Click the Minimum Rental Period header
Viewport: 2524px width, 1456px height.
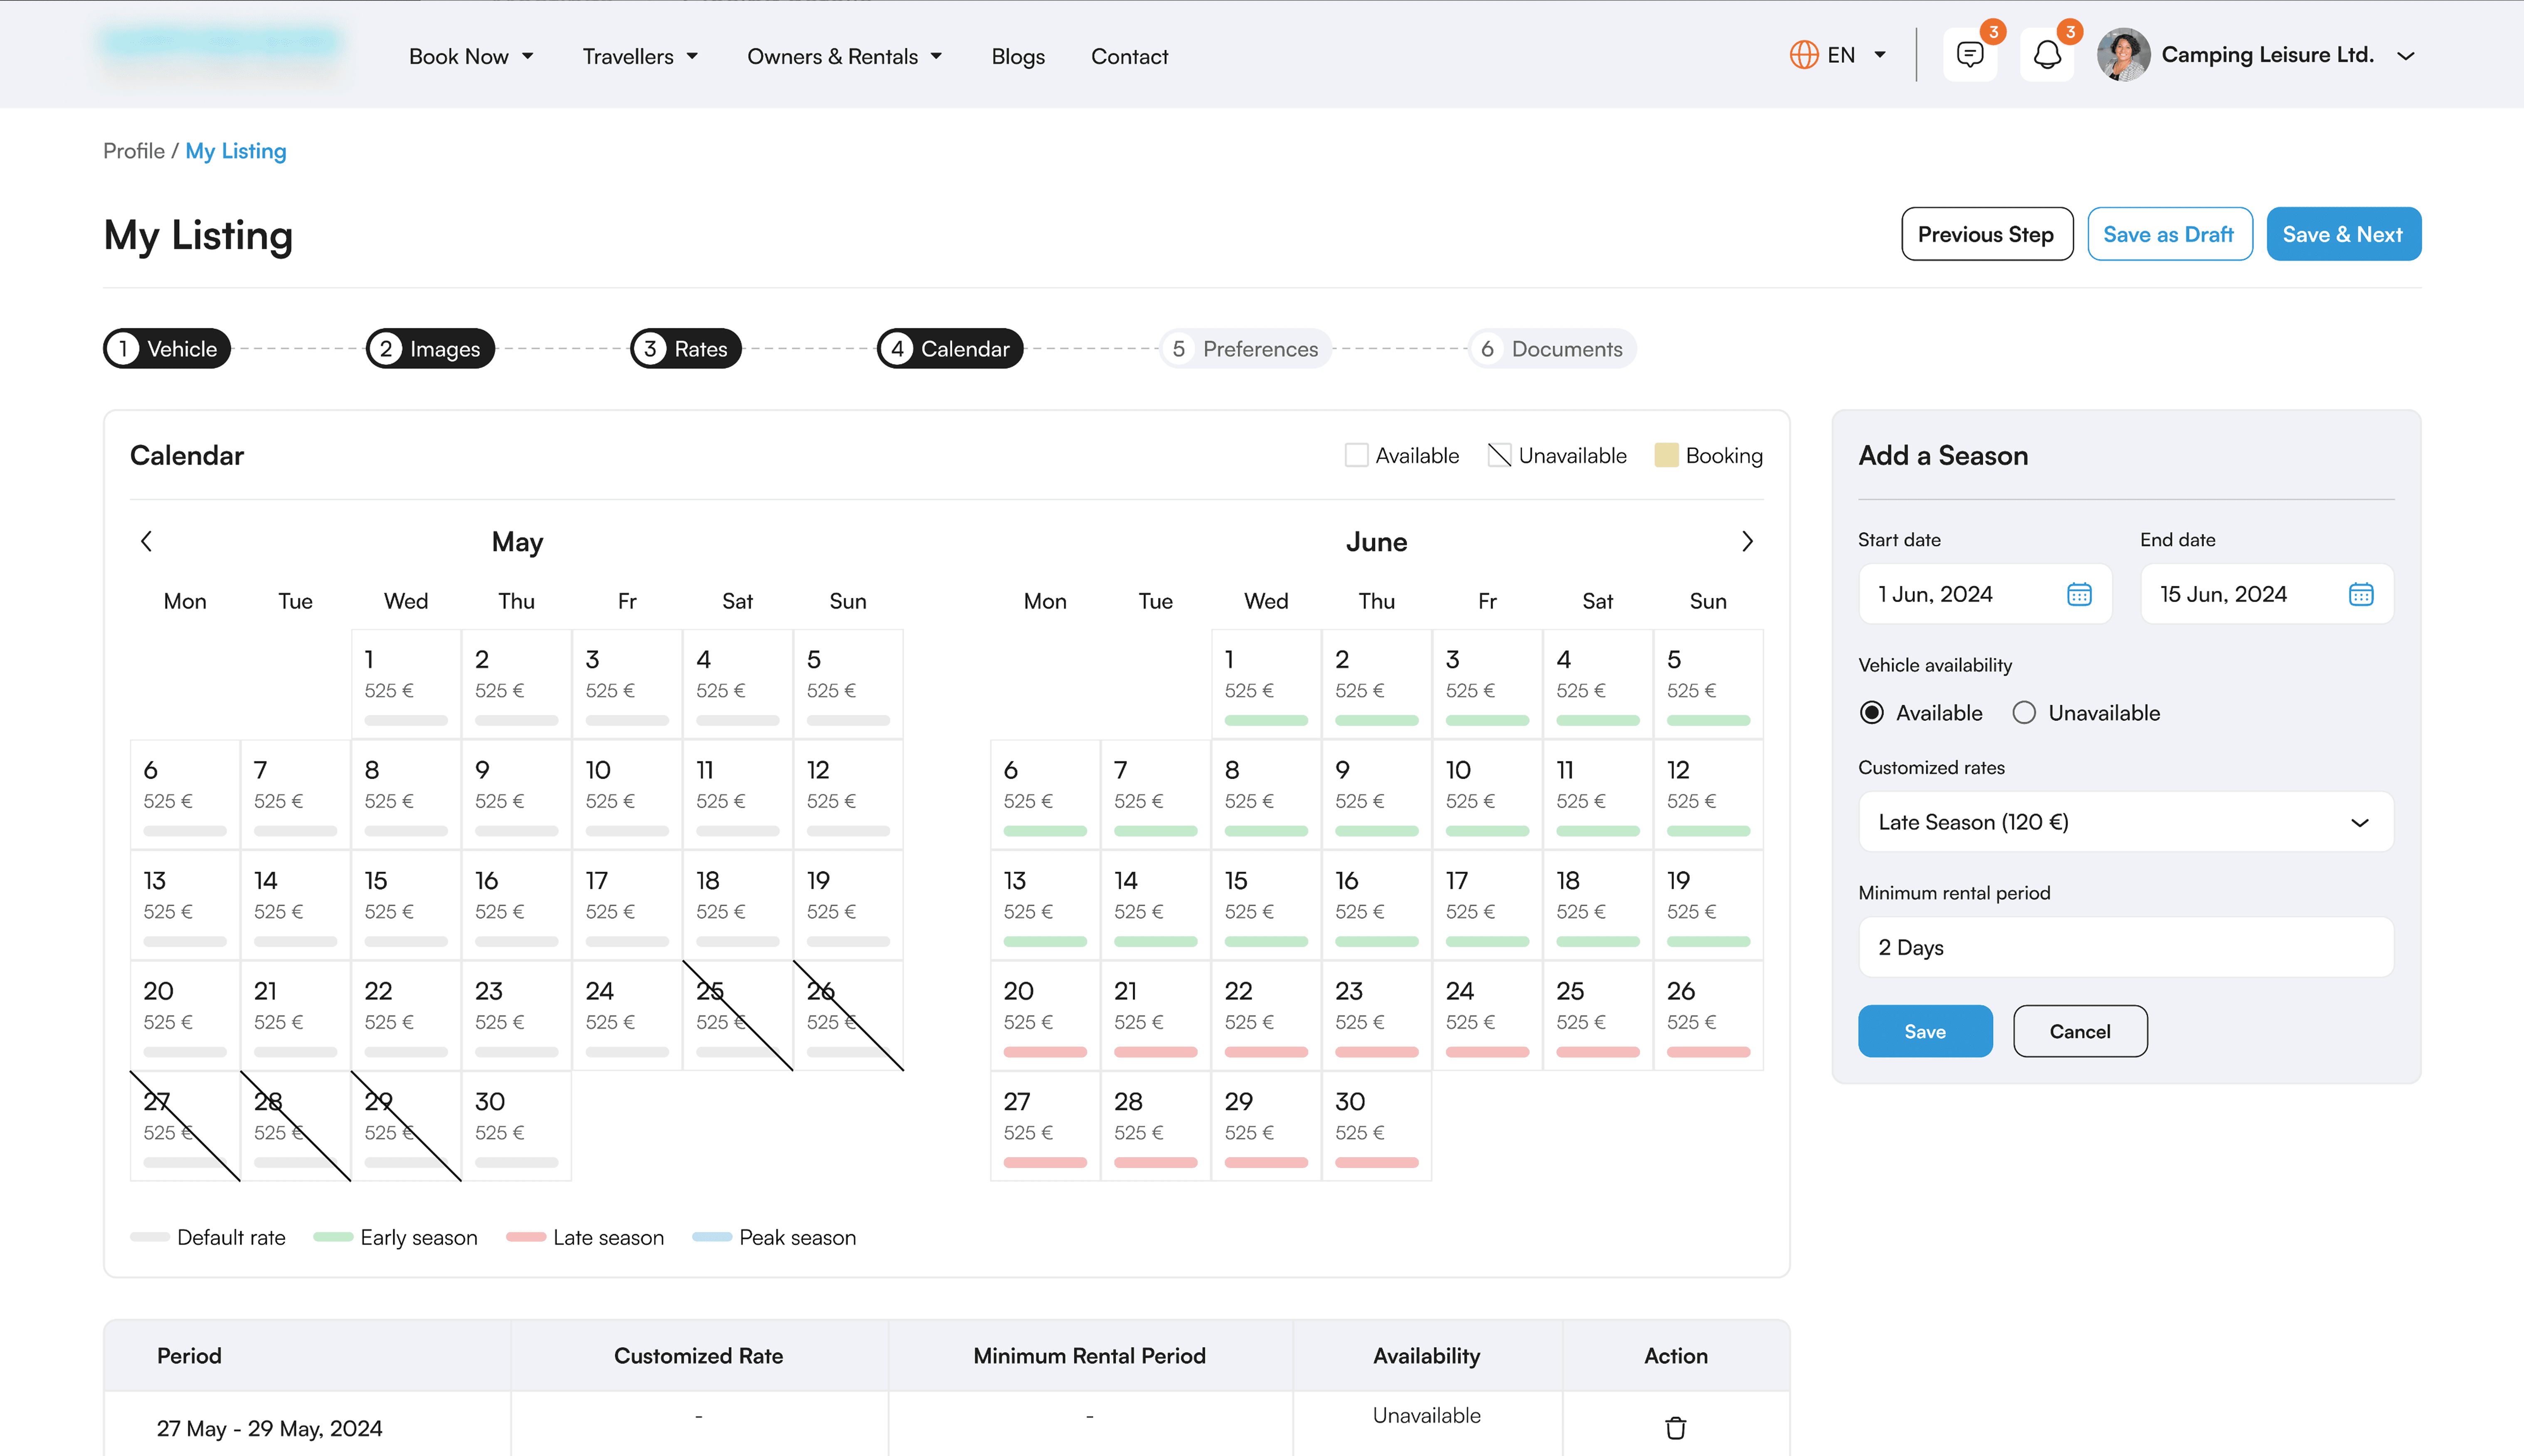[1089, 1356]
